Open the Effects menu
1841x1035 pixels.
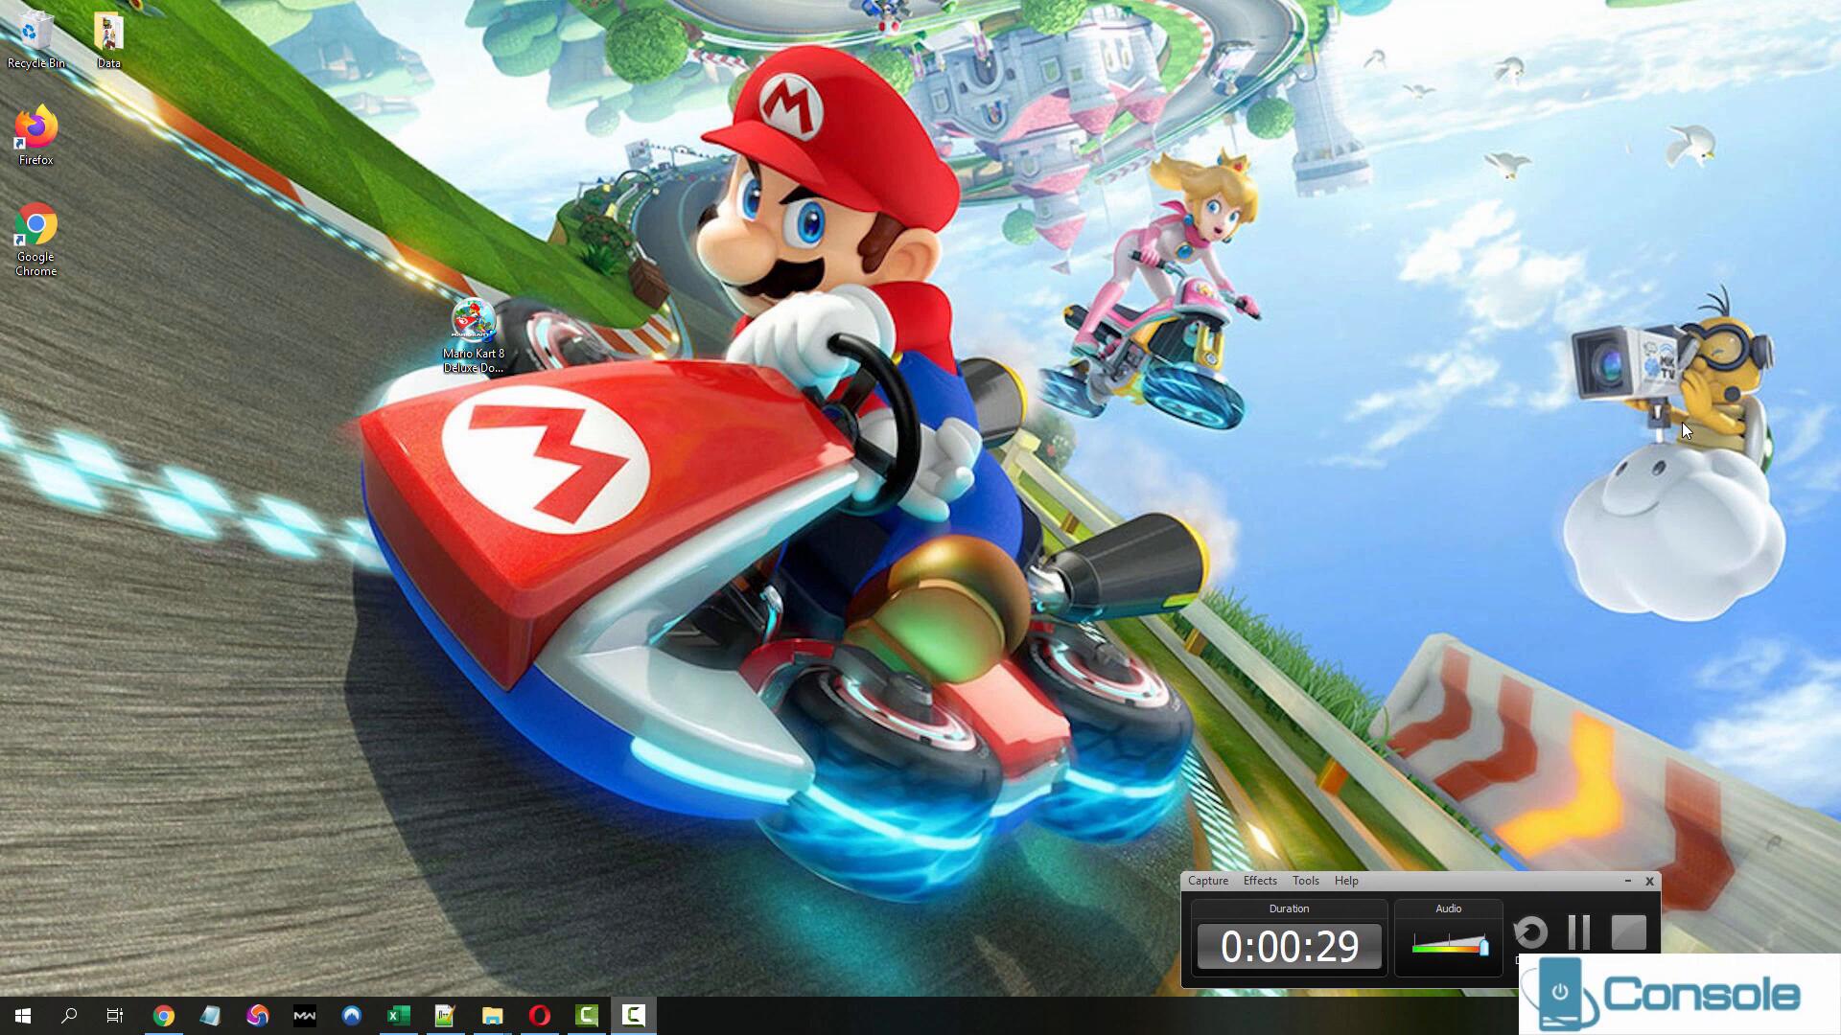coord(1259,881)
